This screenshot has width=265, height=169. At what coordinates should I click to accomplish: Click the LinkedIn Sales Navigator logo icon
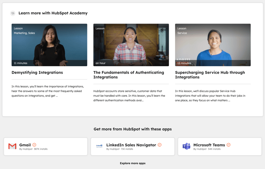tap(99, 146)
